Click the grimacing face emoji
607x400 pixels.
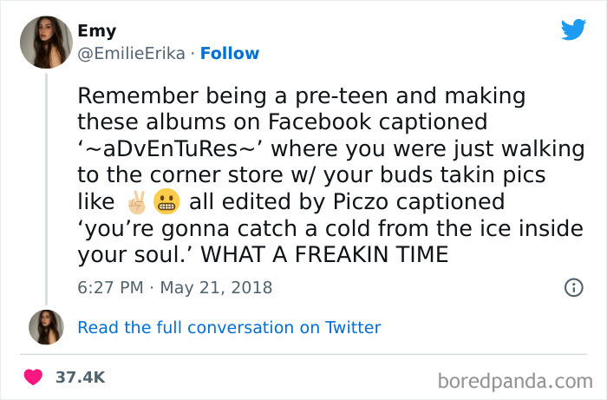point(165,202)
